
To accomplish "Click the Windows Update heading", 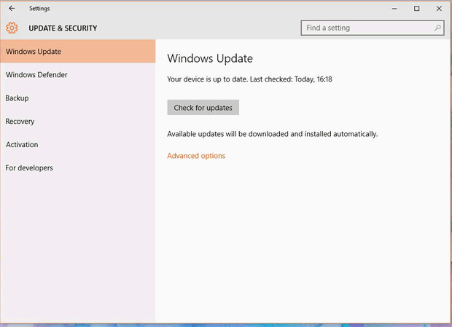I will pos(210,58).
